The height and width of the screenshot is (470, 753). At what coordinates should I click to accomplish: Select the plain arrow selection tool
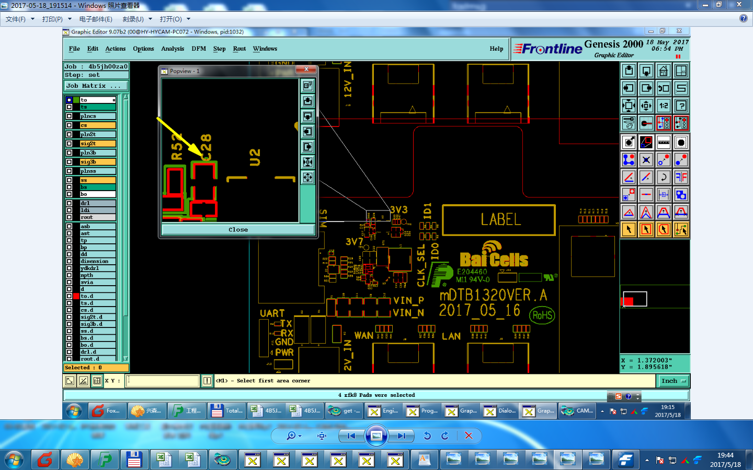pos(629,229)
